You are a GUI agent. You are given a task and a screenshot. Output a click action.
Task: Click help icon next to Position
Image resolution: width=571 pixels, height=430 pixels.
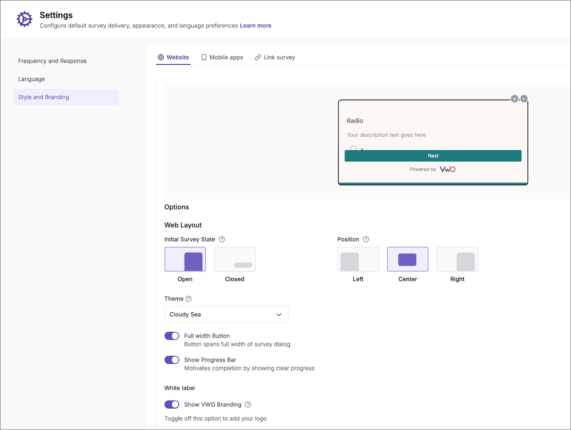point(366,239)
